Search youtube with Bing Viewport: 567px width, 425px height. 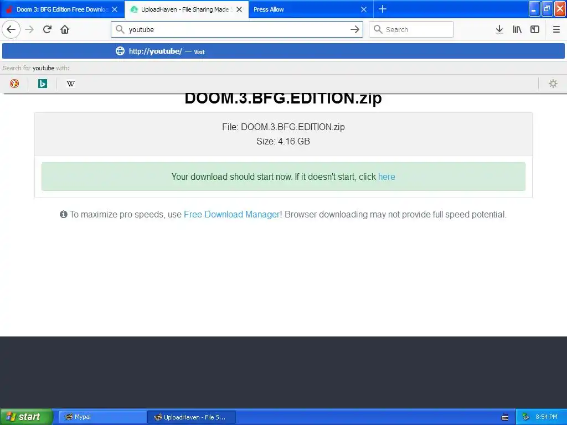coord(42,84)
